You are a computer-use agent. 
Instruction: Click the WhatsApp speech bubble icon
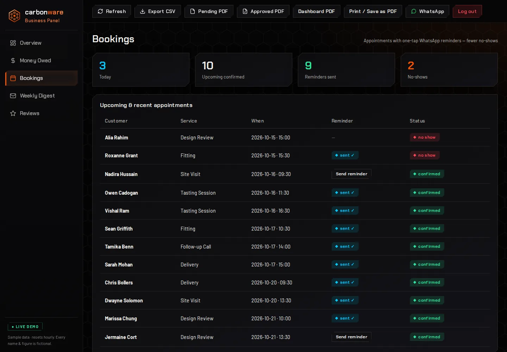click(414, 11)
